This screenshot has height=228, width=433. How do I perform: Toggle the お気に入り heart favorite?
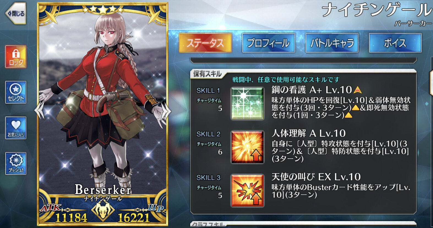16,128
